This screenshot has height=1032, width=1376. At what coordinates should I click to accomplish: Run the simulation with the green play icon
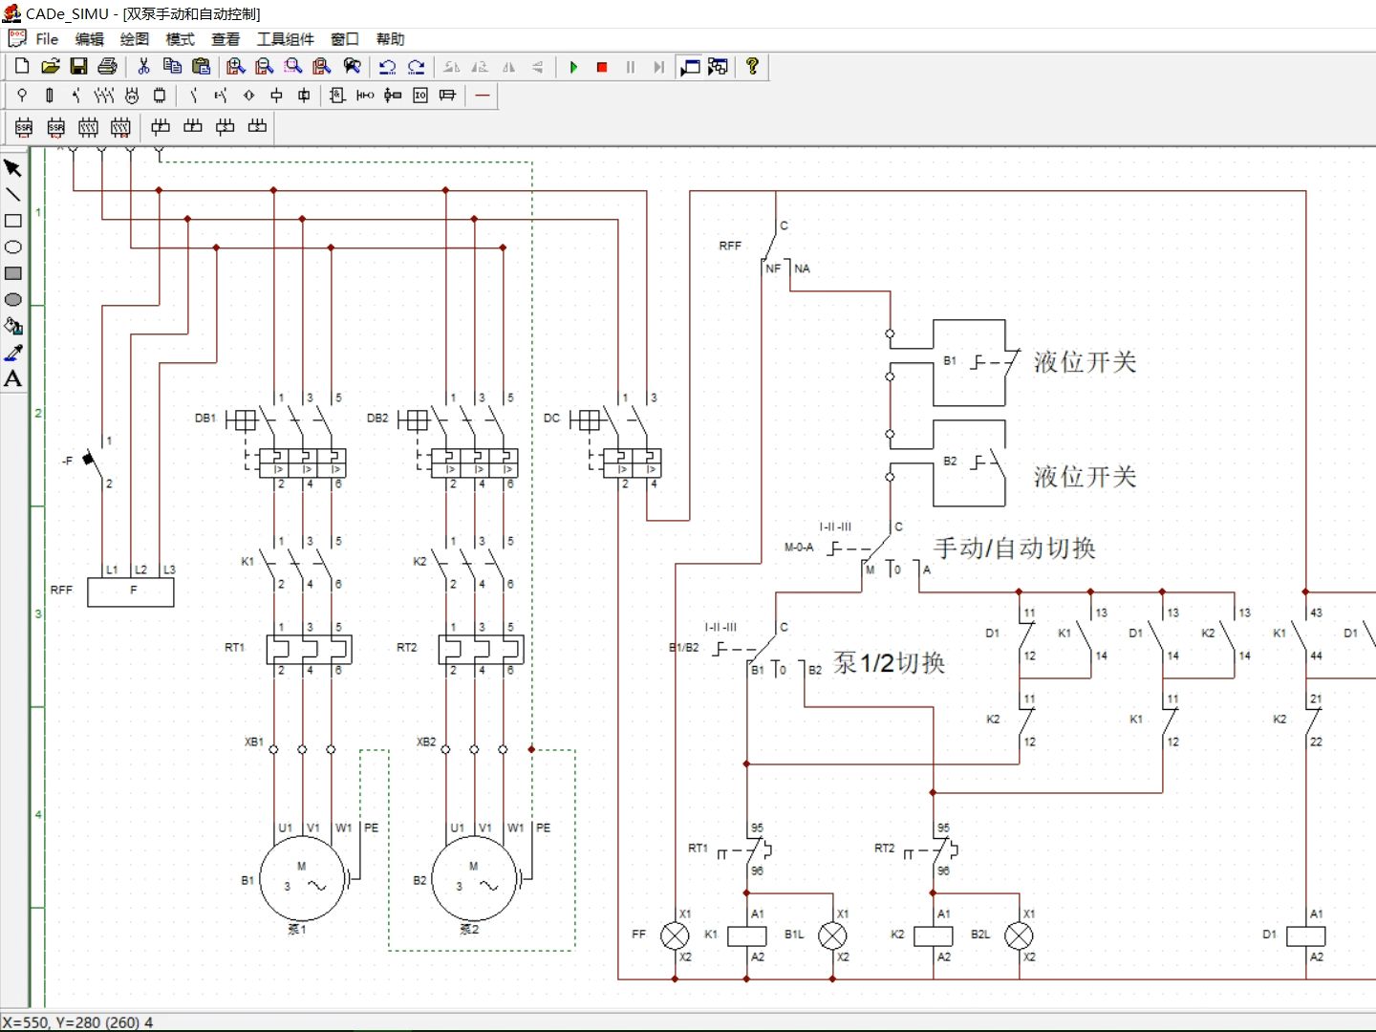572,67
